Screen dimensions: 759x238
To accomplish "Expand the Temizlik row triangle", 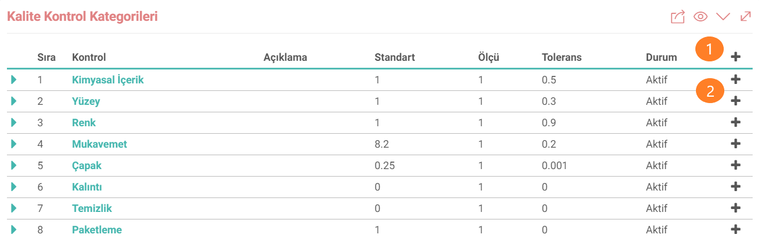I will pos(14,208).
